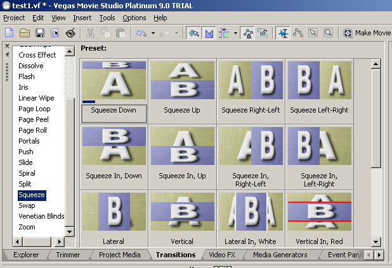392x268 pixels.
Task: Toggle Lock Envelopes to Events
Action: [248, 33]
